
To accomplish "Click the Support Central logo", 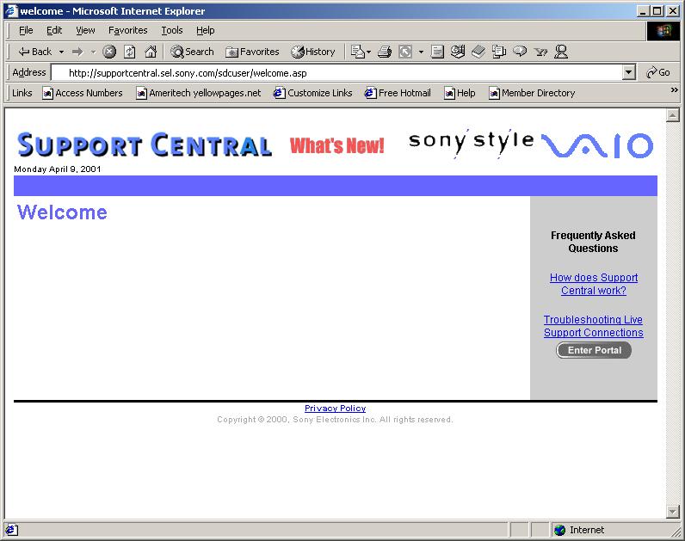I will coord(145,145).
